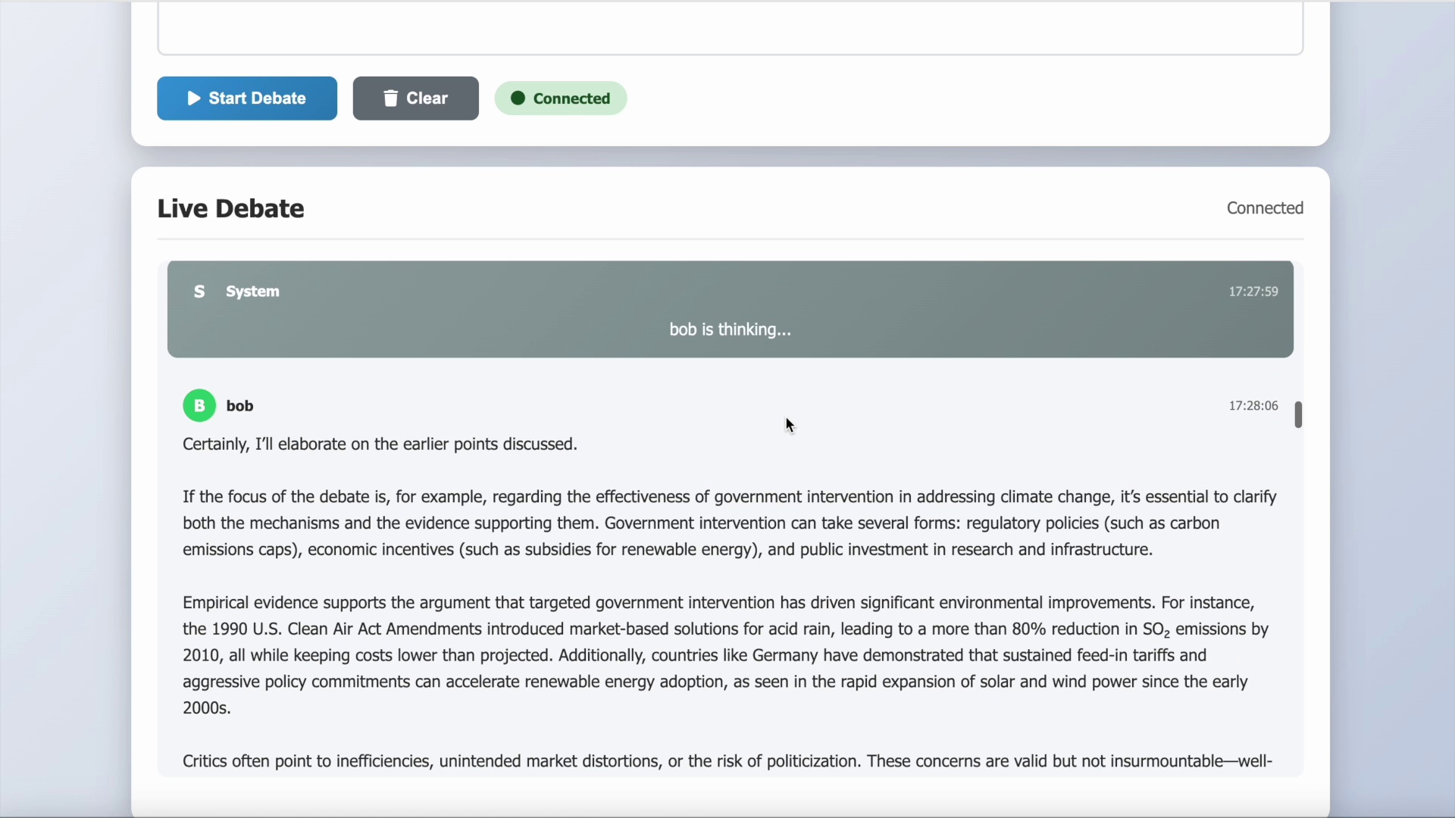The width and height of the screenshot is (1455, 818).
Task: Click the 'Certainly, I'll elaborate' opening line
Action: pyautogui.click(x=380, y=444)
